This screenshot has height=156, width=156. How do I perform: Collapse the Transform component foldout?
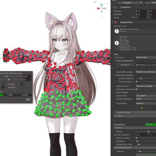pyautogui.click(x=113, y=7)
